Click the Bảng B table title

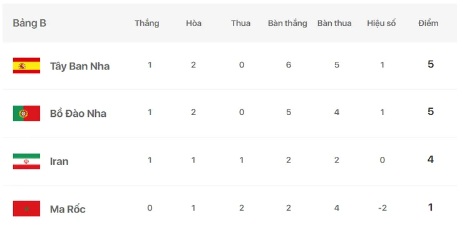click(x=29, y=23)
